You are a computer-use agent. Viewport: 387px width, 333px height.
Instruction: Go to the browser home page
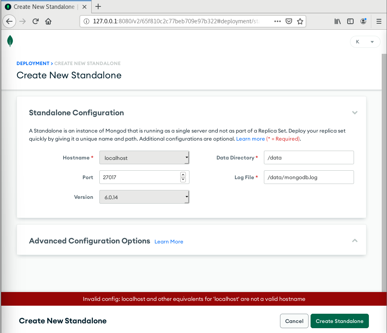[48, 21]
